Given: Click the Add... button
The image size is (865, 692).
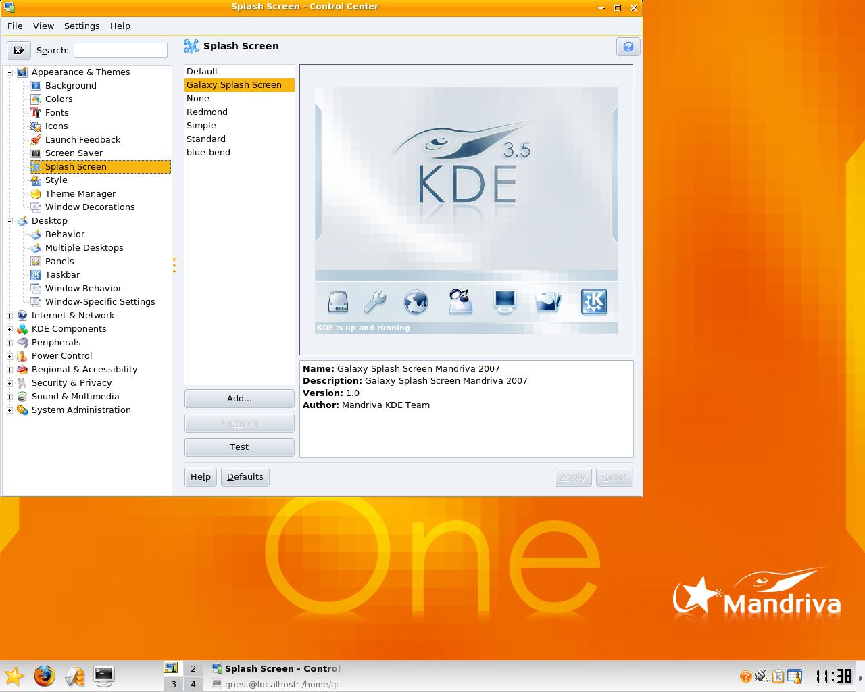Looking at the screenshot, I should coord(239,399).
